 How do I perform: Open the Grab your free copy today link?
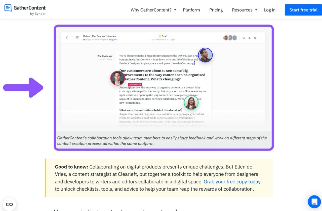(232, 181)
